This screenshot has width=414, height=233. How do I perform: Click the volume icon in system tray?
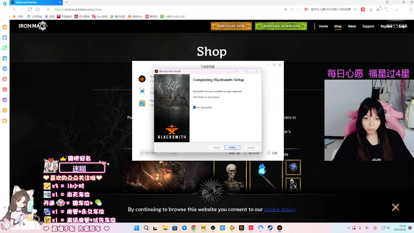pyautogui.click(x=388, y=228)
